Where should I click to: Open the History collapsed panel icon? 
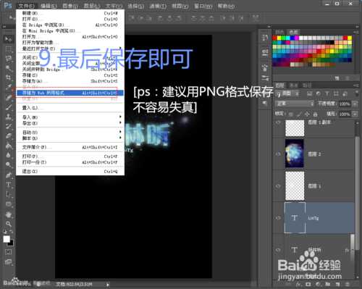(265, 38)
